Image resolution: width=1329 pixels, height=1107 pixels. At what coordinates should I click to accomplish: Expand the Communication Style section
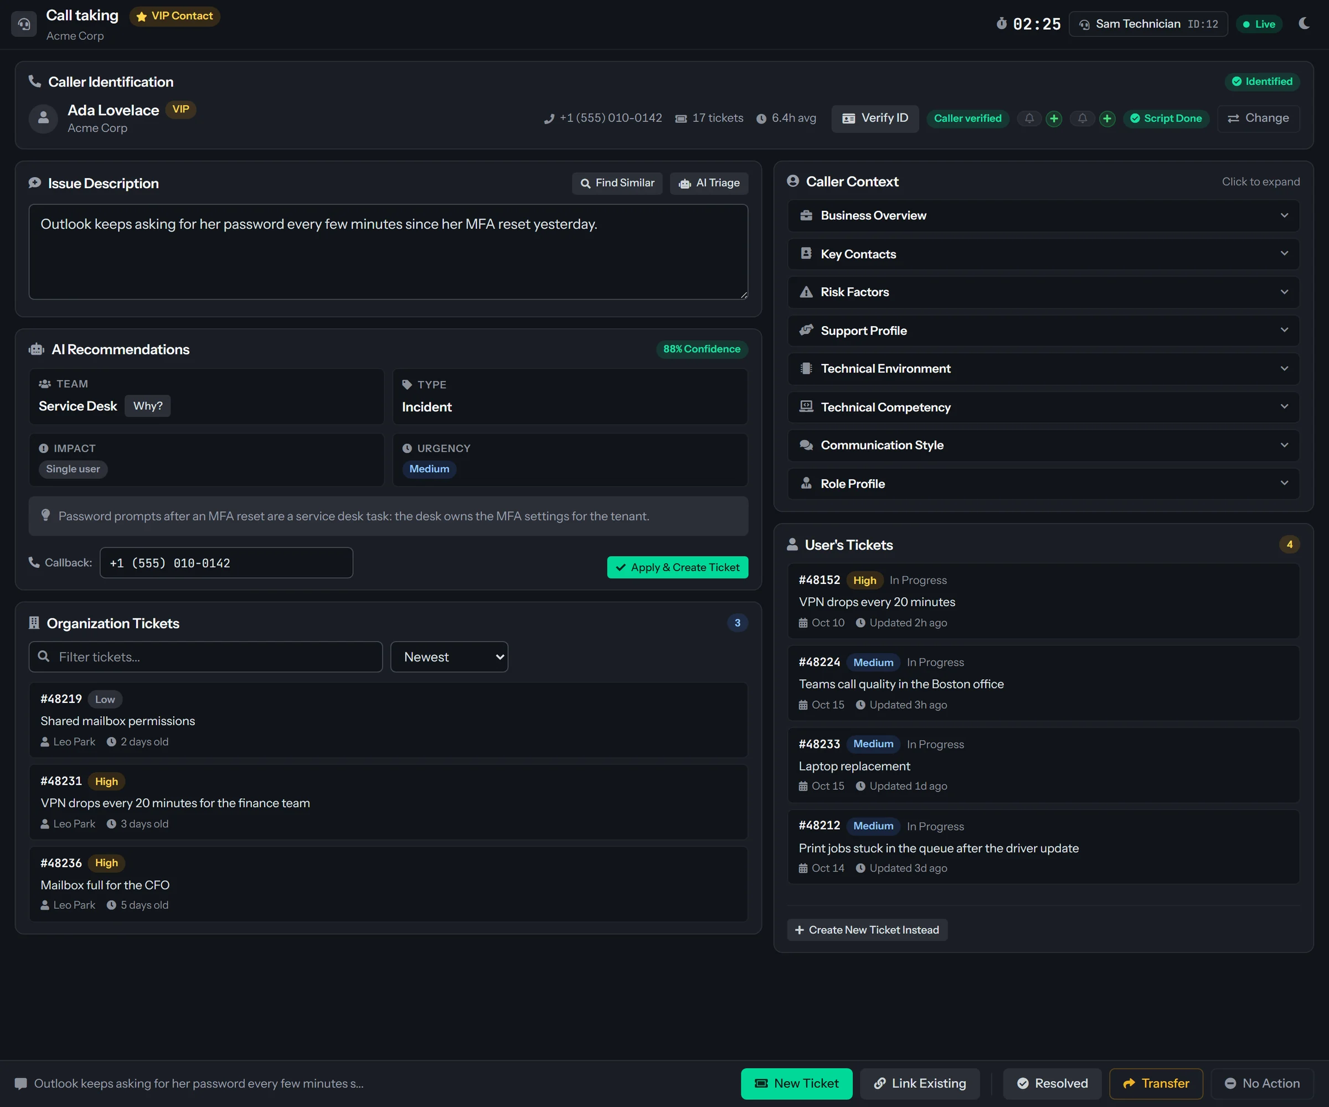1043,446
